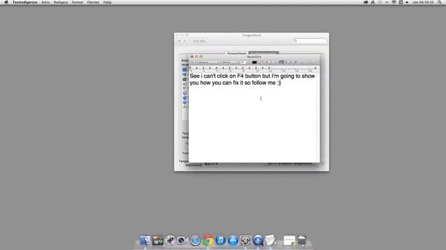Click the menu bar clock
446x250 pixels.
click(423, 2)
